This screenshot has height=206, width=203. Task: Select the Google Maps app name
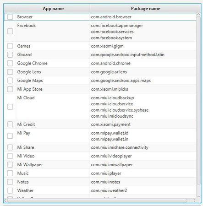tap(30, 81)
